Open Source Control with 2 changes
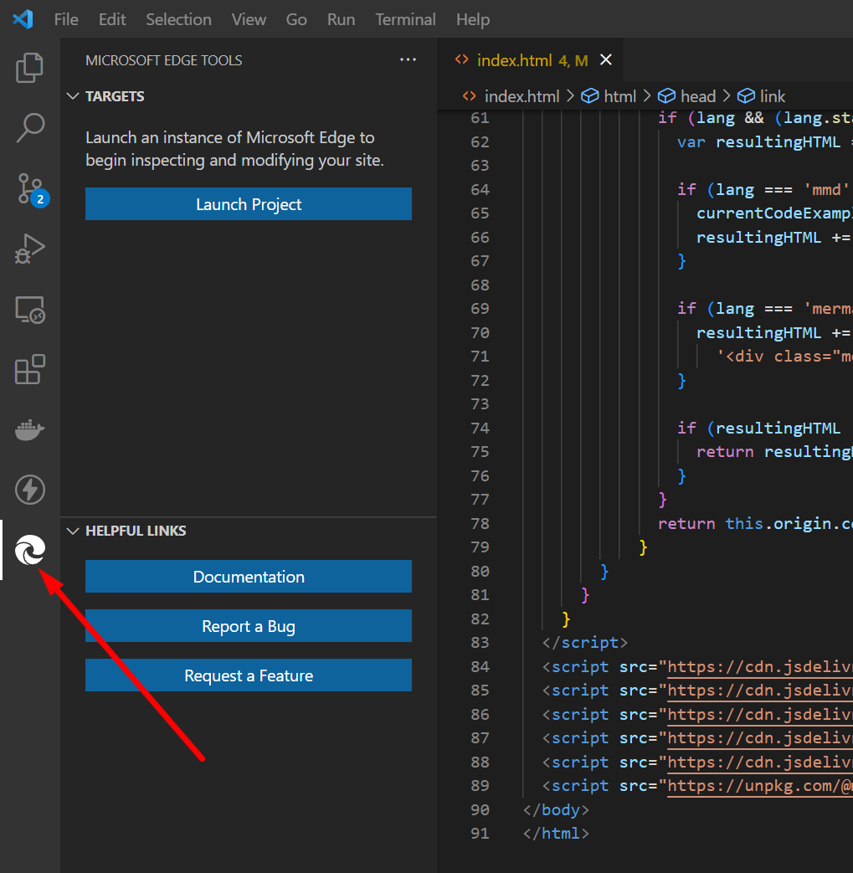Screen dimensions: 853x873 (30, 189)
